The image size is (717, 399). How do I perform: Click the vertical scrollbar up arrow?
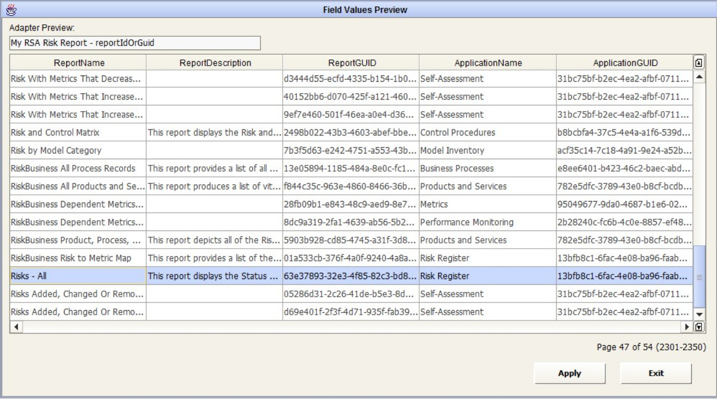(698, 77)
